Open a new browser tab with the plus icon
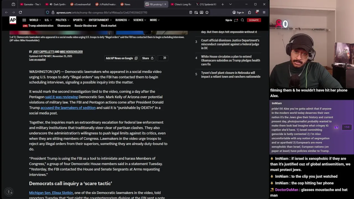The width and height of the screenshot is (354, 199). pos(223,4)
